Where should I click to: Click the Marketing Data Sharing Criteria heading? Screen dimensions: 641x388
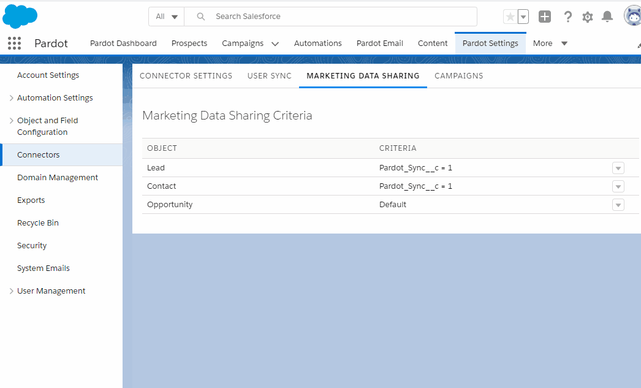(x=227, y=116)
